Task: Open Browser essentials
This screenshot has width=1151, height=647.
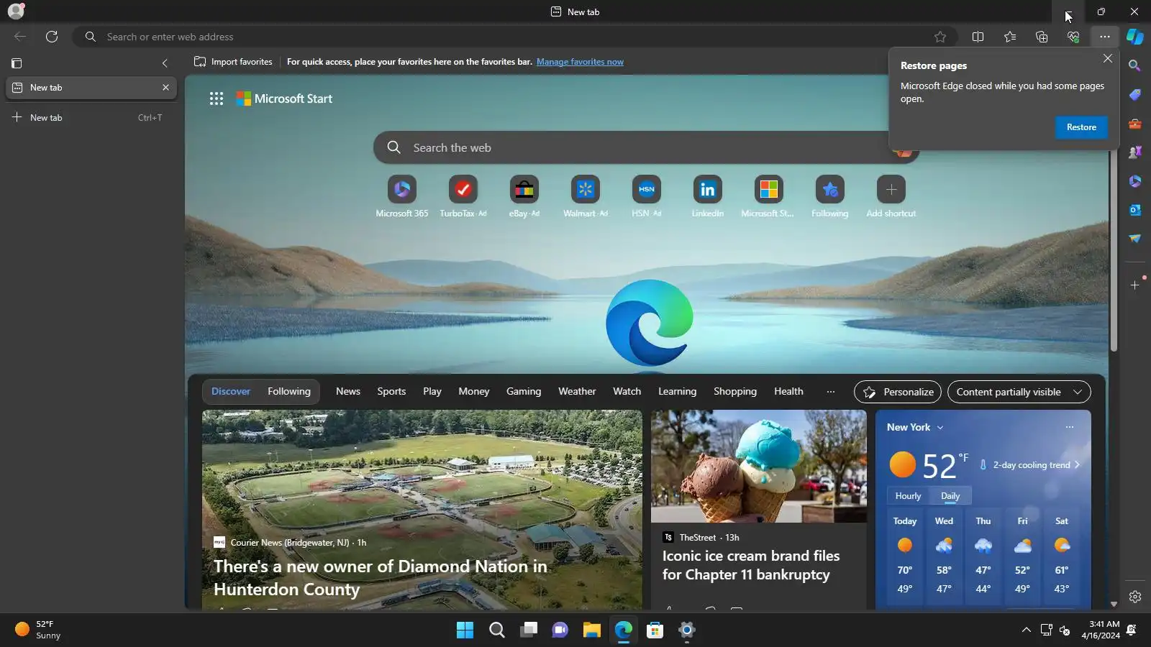Action: 1073,37
